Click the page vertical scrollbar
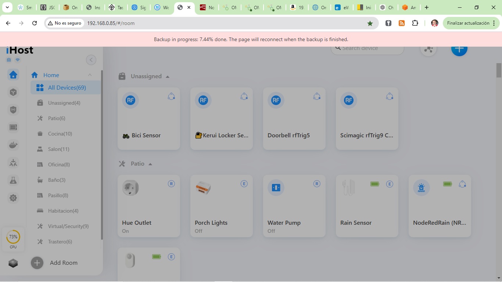Screen dimensions: 502x282 pyautogui.click(x=499, y=70)
